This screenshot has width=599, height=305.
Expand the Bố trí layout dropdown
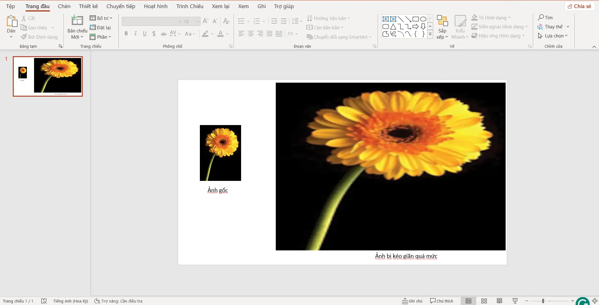[101, 18]
